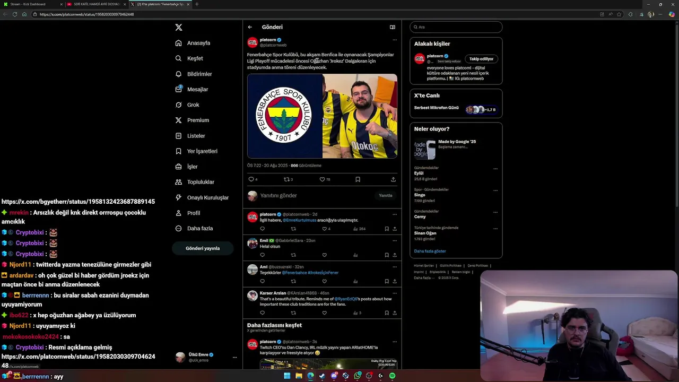The height and width of the screenshot is (382, 679).
Task: Like Karaer Arslan's reply
Action: click(x=325, y=313)
